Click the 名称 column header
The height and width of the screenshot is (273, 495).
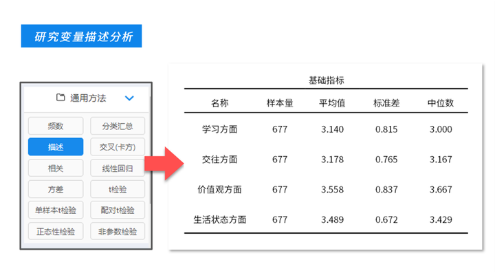pos(220,103)
